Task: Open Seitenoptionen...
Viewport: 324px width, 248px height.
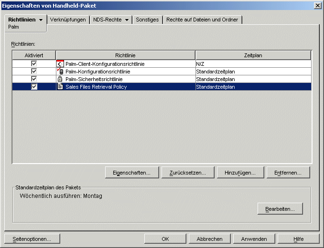Action: coord(32,239)
